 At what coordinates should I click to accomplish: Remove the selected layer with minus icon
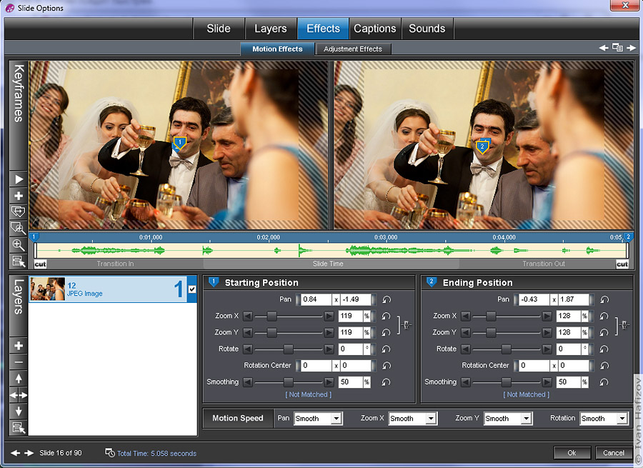19,362
